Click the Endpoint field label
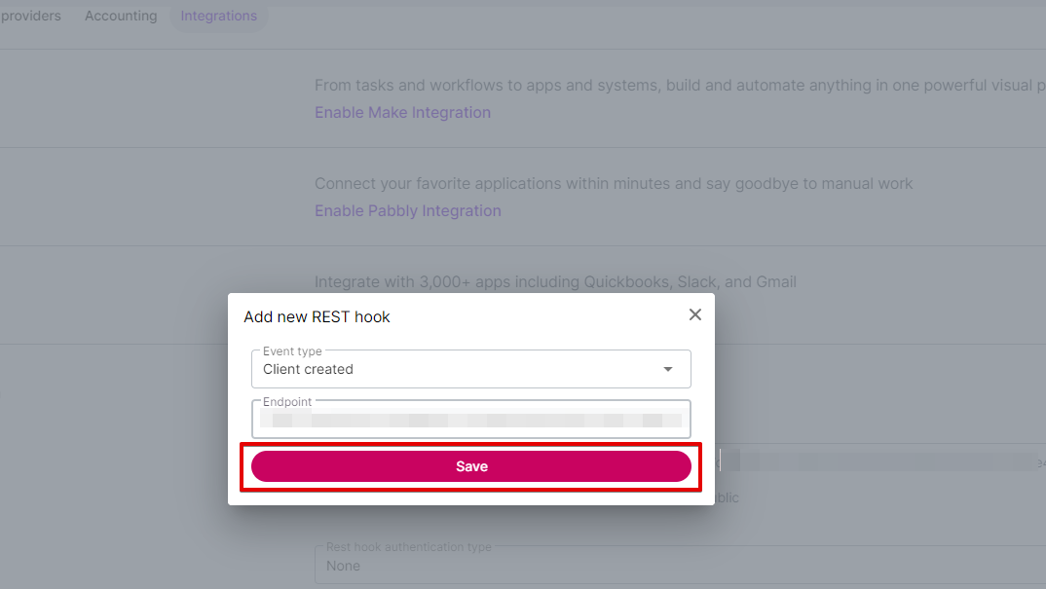 [x=287, y=401]
